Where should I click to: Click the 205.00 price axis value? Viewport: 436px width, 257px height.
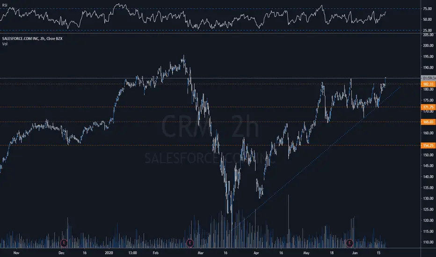coord(428,35)
